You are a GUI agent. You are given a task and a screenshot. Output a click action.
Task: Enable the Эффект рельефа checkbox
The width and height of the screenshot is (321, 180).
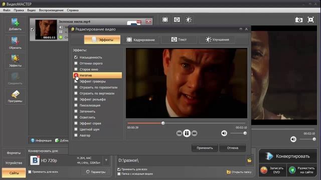pyautogui.click(x=76, y=99)
